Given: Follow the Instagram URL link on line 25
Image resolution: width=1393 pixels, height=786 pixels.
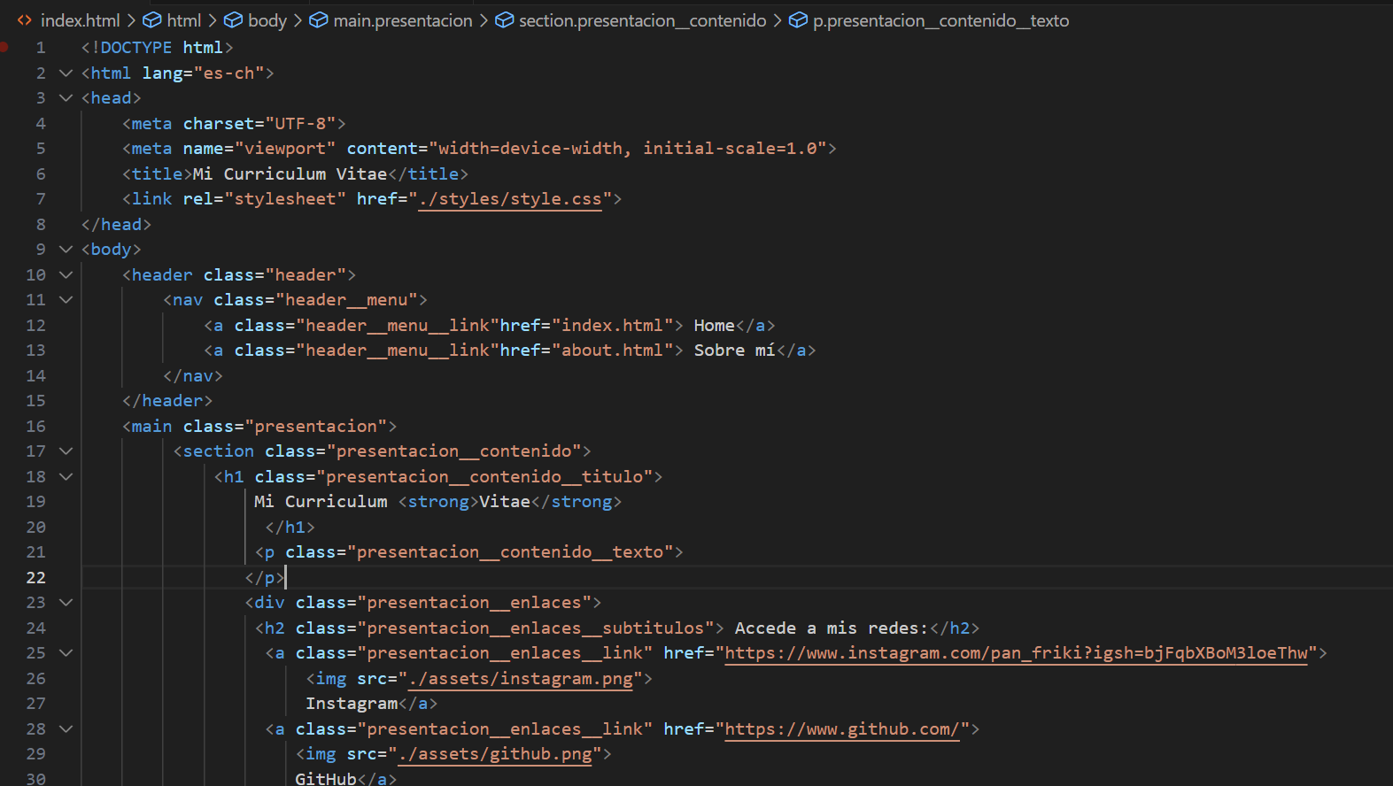Looking at the screenshot, I should (1016, 653).
